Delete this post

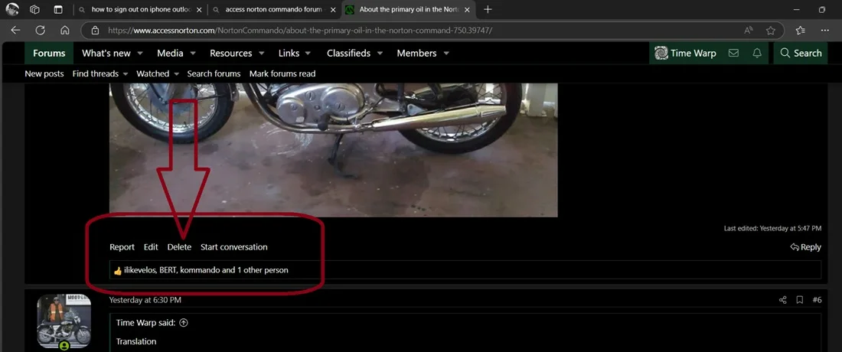click(179, 247)
